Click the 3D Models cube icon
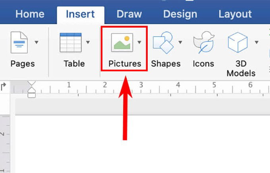 point(237,42)
